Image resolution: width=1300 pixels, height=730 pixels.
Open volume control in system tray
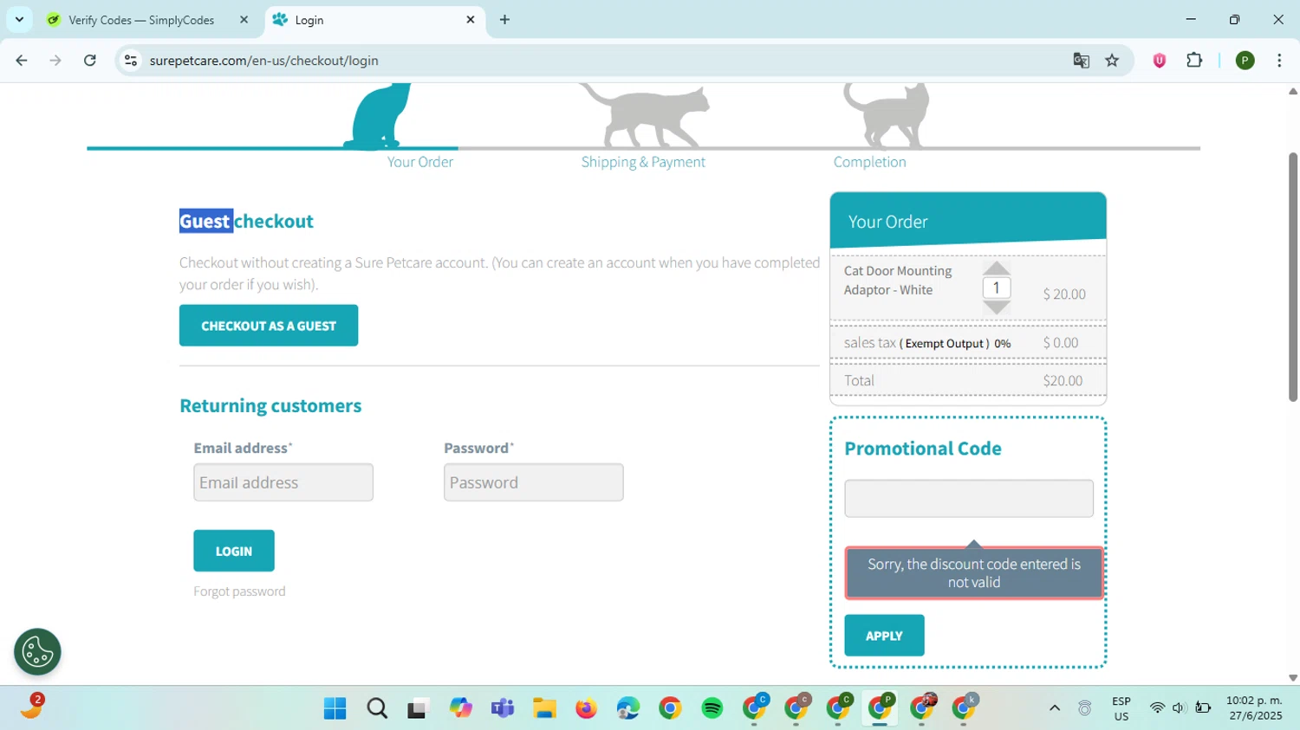[1179, 708]
